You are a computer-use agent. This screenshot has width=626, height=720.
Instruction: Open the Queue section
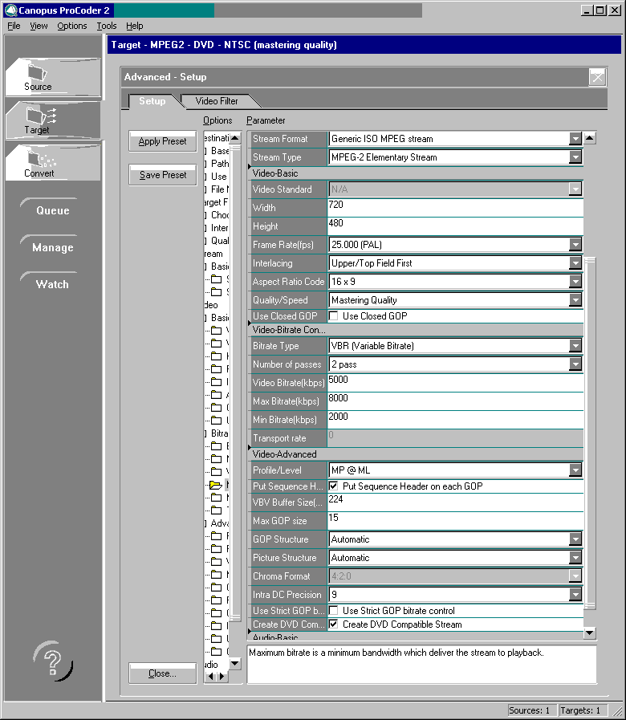[x=53, y=210]
